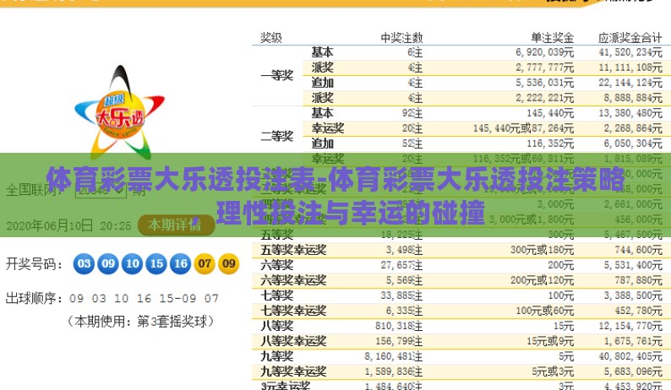Select the blue ball numbered 16
The width and height of the screenshot is (671, 390).
point(181,264)
